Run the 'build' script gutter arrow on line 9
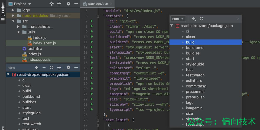 pos(92,31)
